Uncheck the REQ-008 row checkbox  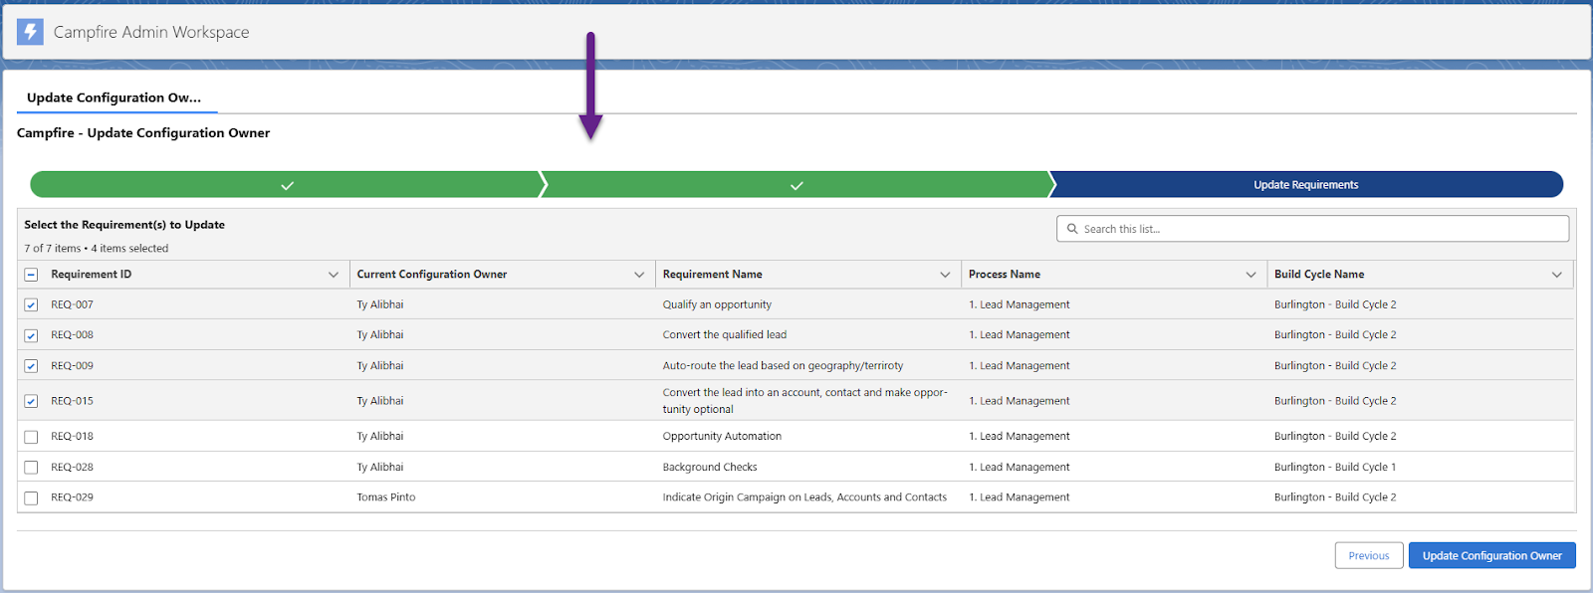pyautogui.click(x=31, y=335)
